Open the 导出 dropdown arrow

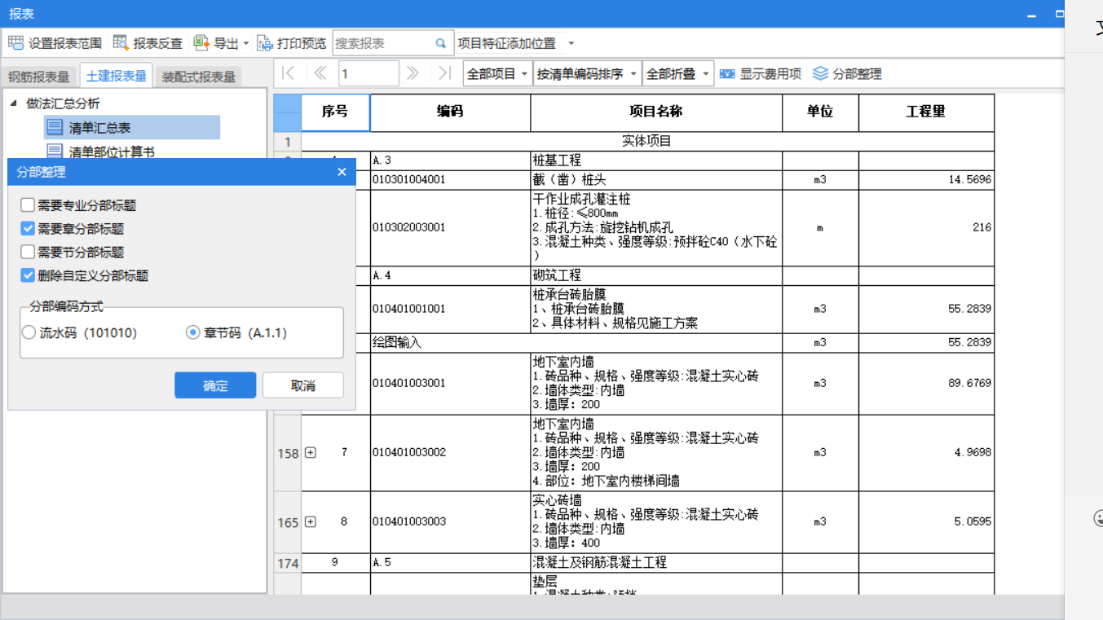pos(246,43)
